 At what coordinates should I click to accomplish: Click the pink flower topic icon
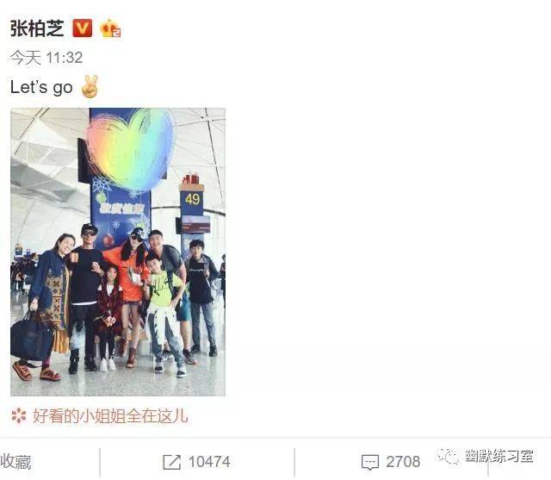(19, 415)
